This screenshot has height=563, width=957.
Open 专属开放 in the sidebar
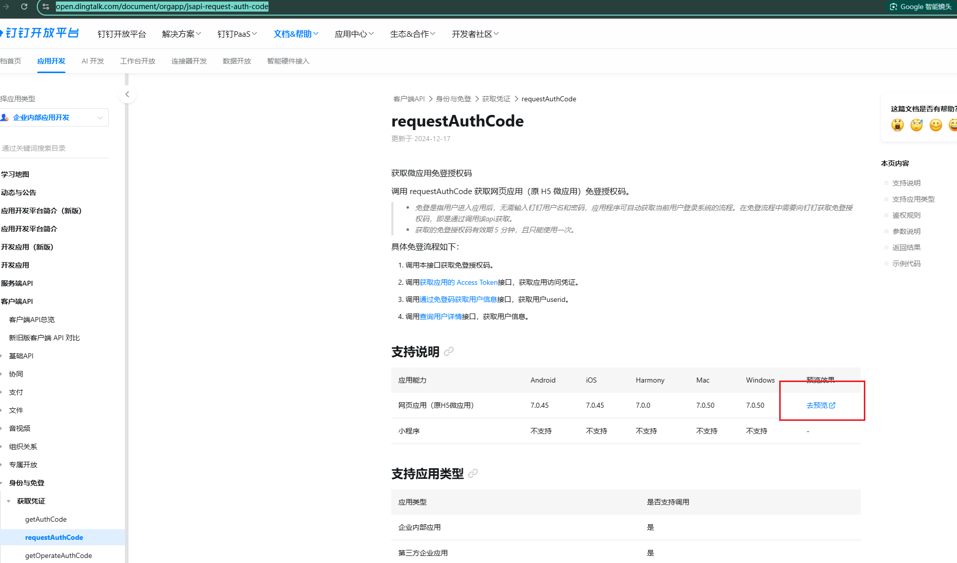[x=23, y=465]
